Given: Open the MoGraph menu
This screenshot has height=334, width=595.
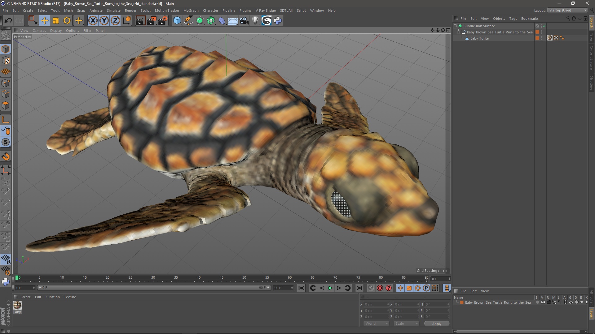Looking at the screenshot, I should (x=191, y=11).
